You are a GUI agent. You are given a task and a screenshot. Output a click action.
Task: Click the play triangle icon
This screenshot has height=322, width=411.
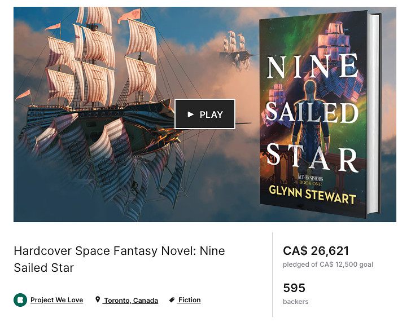click(x=191, y=114)
